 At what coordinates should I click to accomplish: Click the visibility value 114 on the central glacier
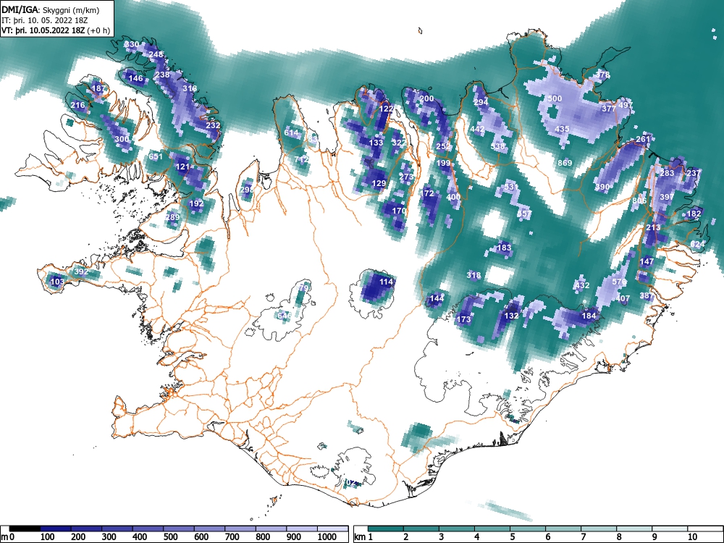(386, 282)
